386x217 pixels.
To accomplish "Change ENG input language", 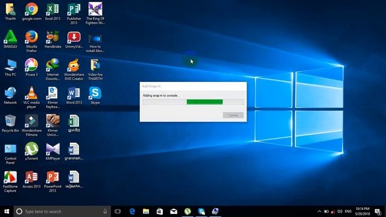I will coord(348,212).
